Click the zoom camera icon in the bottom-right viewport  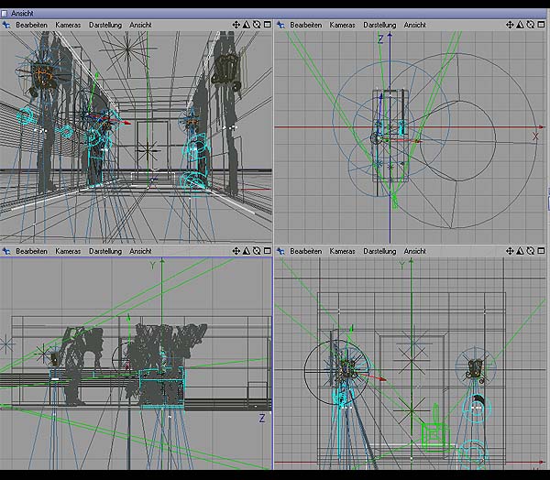(x=522, y=251)
